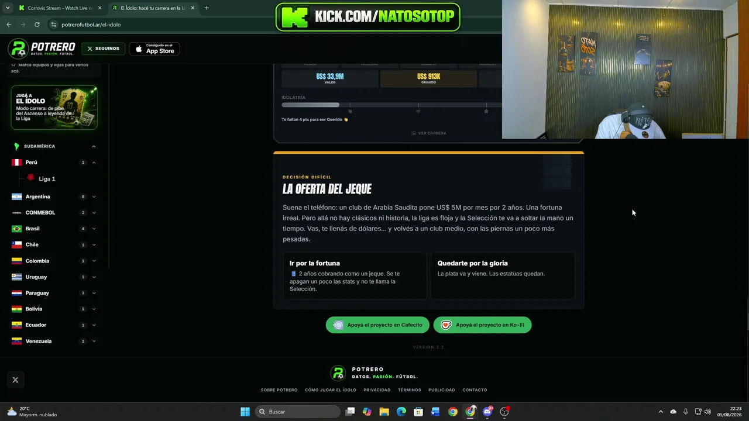This screenshot has width=749, height=421.
Task: Collapse the Perú league list
Action: [x=94, y=163]
